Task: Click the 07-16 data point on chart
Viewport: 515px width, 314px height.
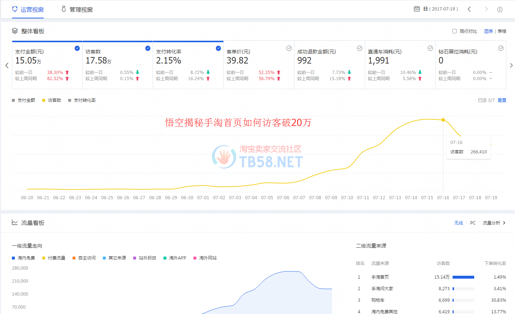Action: tap(443, 120)
